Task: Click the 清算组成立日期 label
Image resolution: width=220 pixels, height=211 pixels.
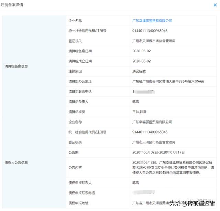Action: tap(80, 61)
